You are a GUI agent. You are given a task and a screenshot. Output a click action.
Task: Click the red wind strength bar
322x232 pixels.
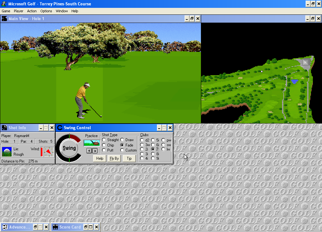(x=42, y=152)
